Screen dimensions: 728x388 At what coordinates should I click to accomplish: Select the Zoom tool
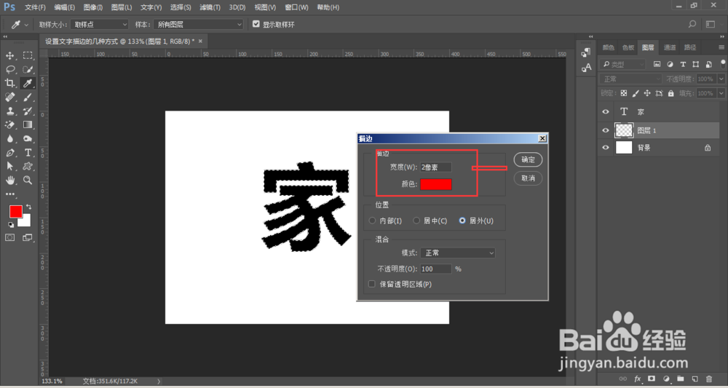pos(28,180)
